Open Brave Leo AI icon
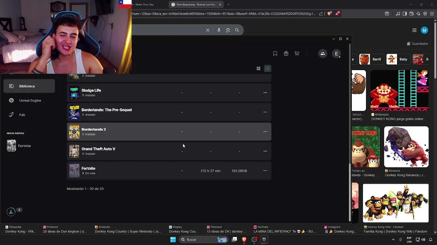This screenshot has width=437, height=245. [x=418, y=14]
